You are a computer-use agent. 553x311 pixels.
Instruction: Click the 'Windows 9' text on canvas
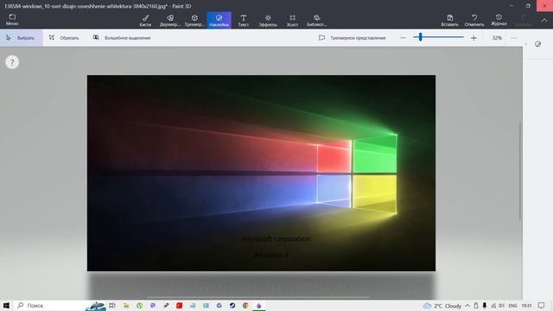[270, 255]
